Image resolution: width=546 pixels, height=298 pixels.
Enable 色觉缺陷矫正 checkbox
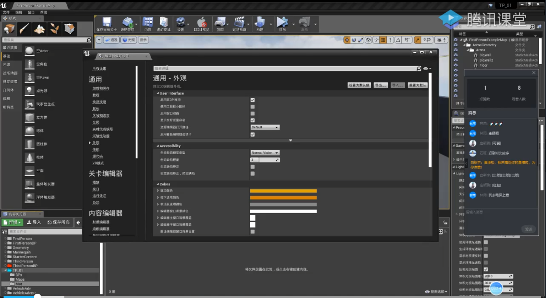253,167
